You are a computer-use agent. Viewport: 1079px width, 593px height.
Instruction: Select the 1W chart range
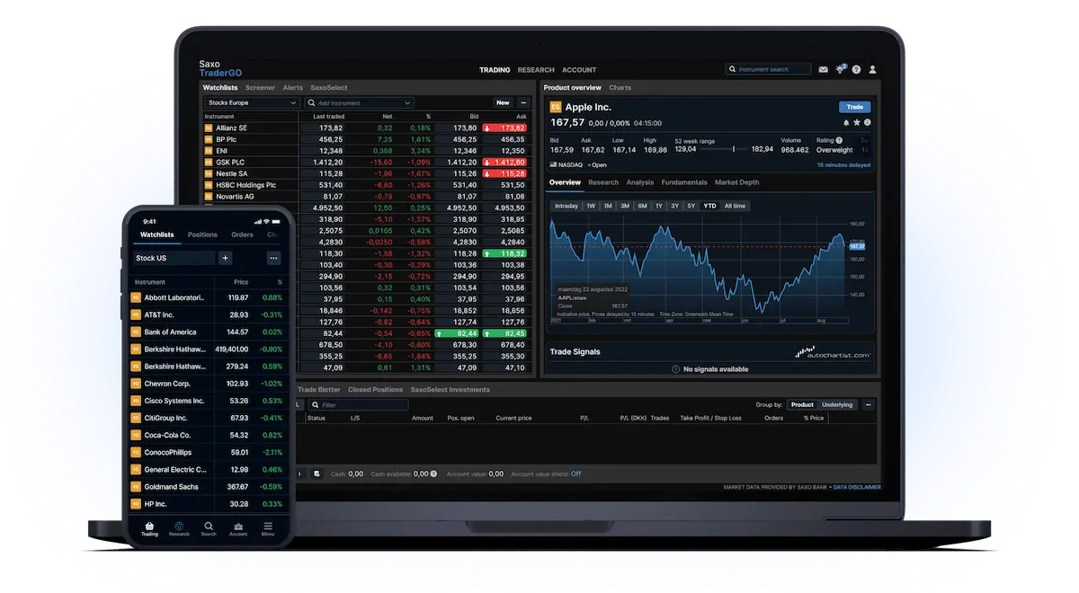pos(591,206)
